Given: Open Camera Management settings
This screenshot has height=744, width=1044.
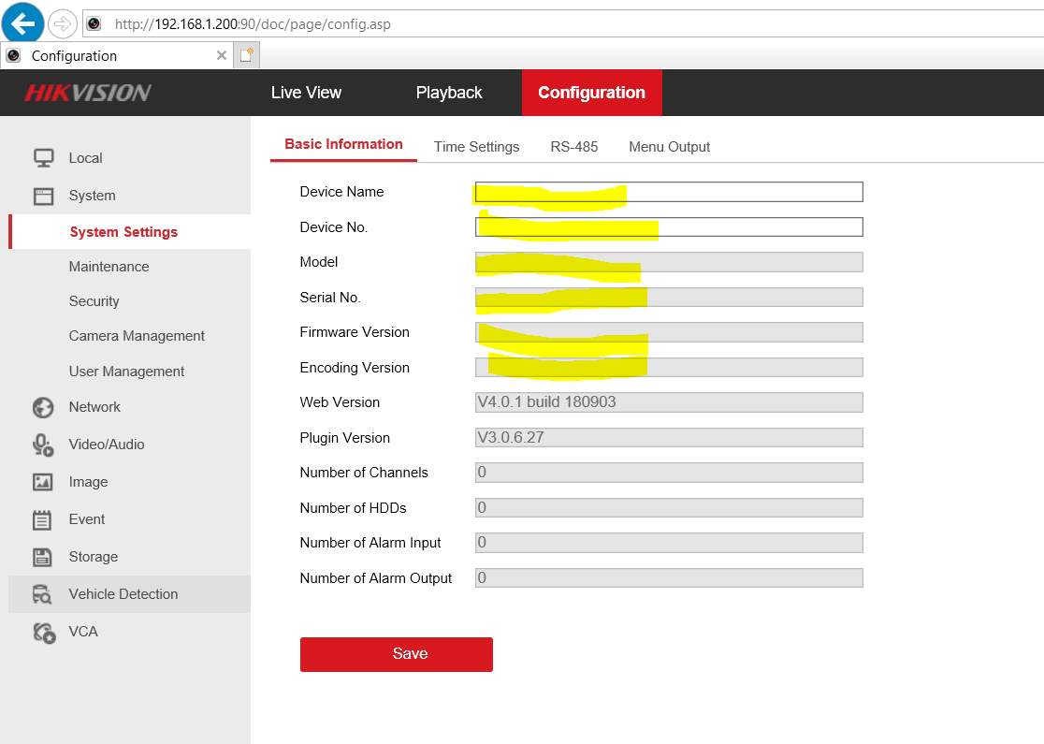Looking at the screenshot, I should click(x=137, y=336).
